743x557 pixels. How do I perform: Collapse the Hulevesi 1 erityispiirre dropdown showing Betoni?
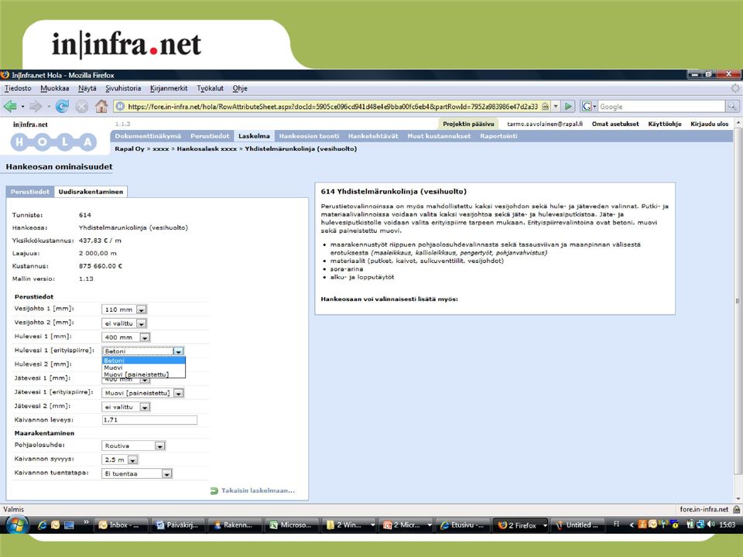coord(142,351)
